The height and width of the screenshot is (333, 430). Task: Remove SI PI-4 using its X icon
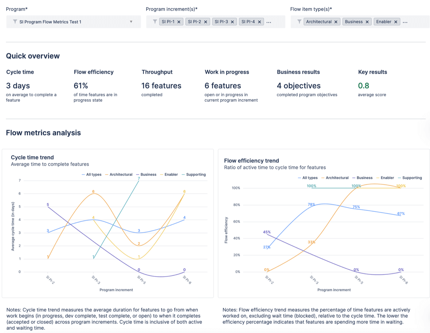point(260,22)
